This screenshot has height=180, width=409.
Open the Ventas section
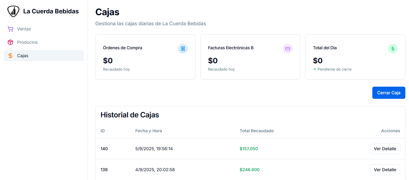24,29
